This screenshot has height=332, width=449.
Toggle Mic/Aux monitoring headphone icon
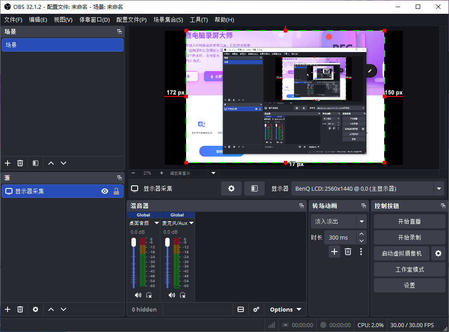click(183, 295)
